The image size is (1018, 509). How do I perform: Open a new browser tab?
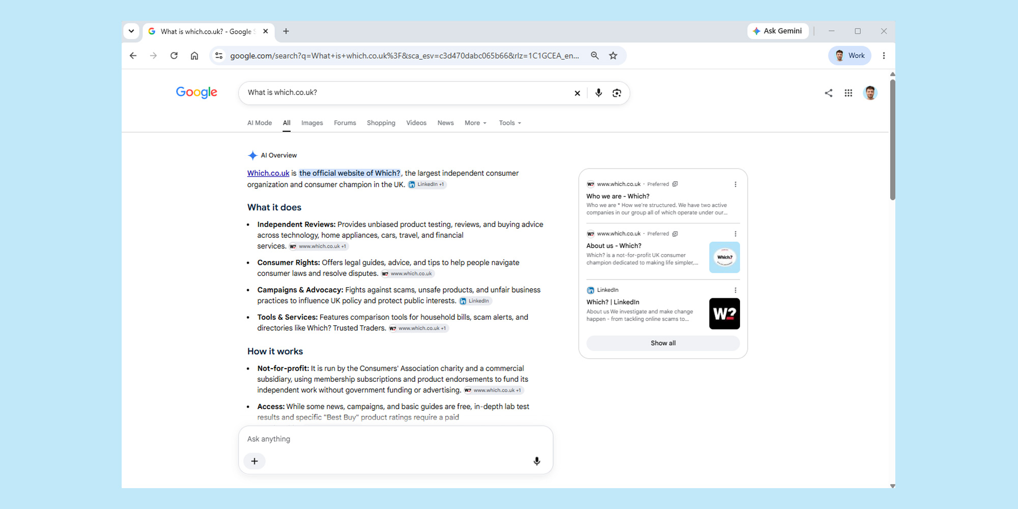(x=286, y=31)
